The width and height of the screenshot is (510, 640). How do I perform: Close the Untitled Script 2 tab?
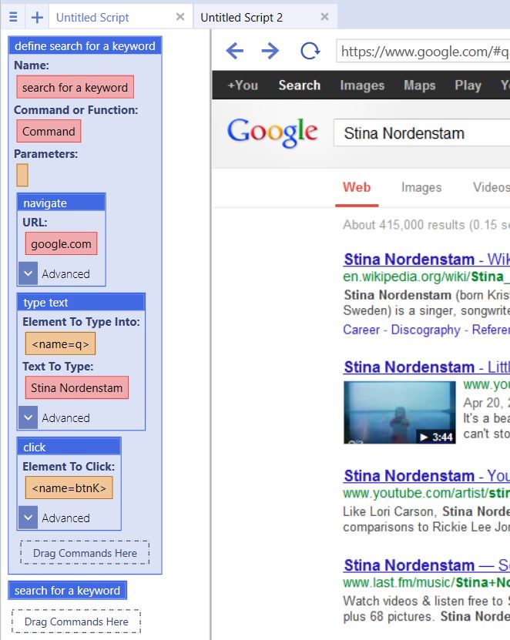[x=324, y=17]
